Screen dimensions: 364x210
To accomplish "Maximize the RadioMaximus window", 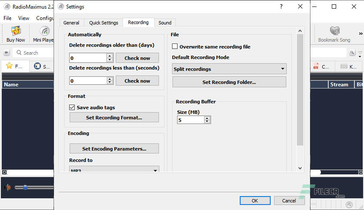I will coord(334,7).
